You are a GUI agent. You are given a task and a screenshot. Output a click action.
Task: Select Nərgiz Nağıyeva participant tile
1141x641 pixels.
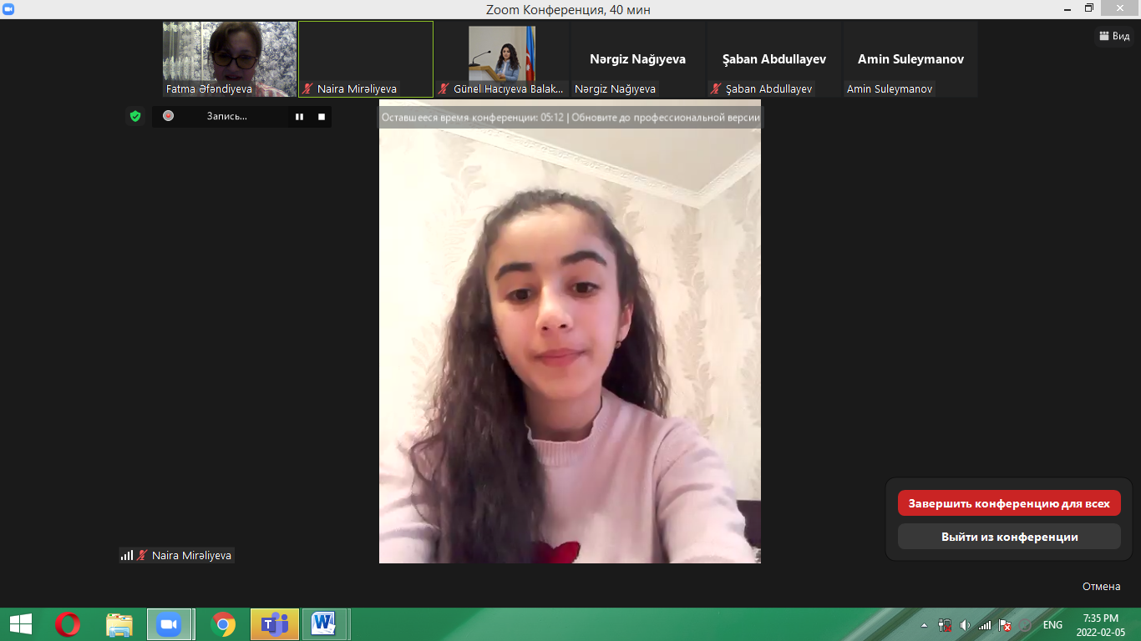pos(637,58)
